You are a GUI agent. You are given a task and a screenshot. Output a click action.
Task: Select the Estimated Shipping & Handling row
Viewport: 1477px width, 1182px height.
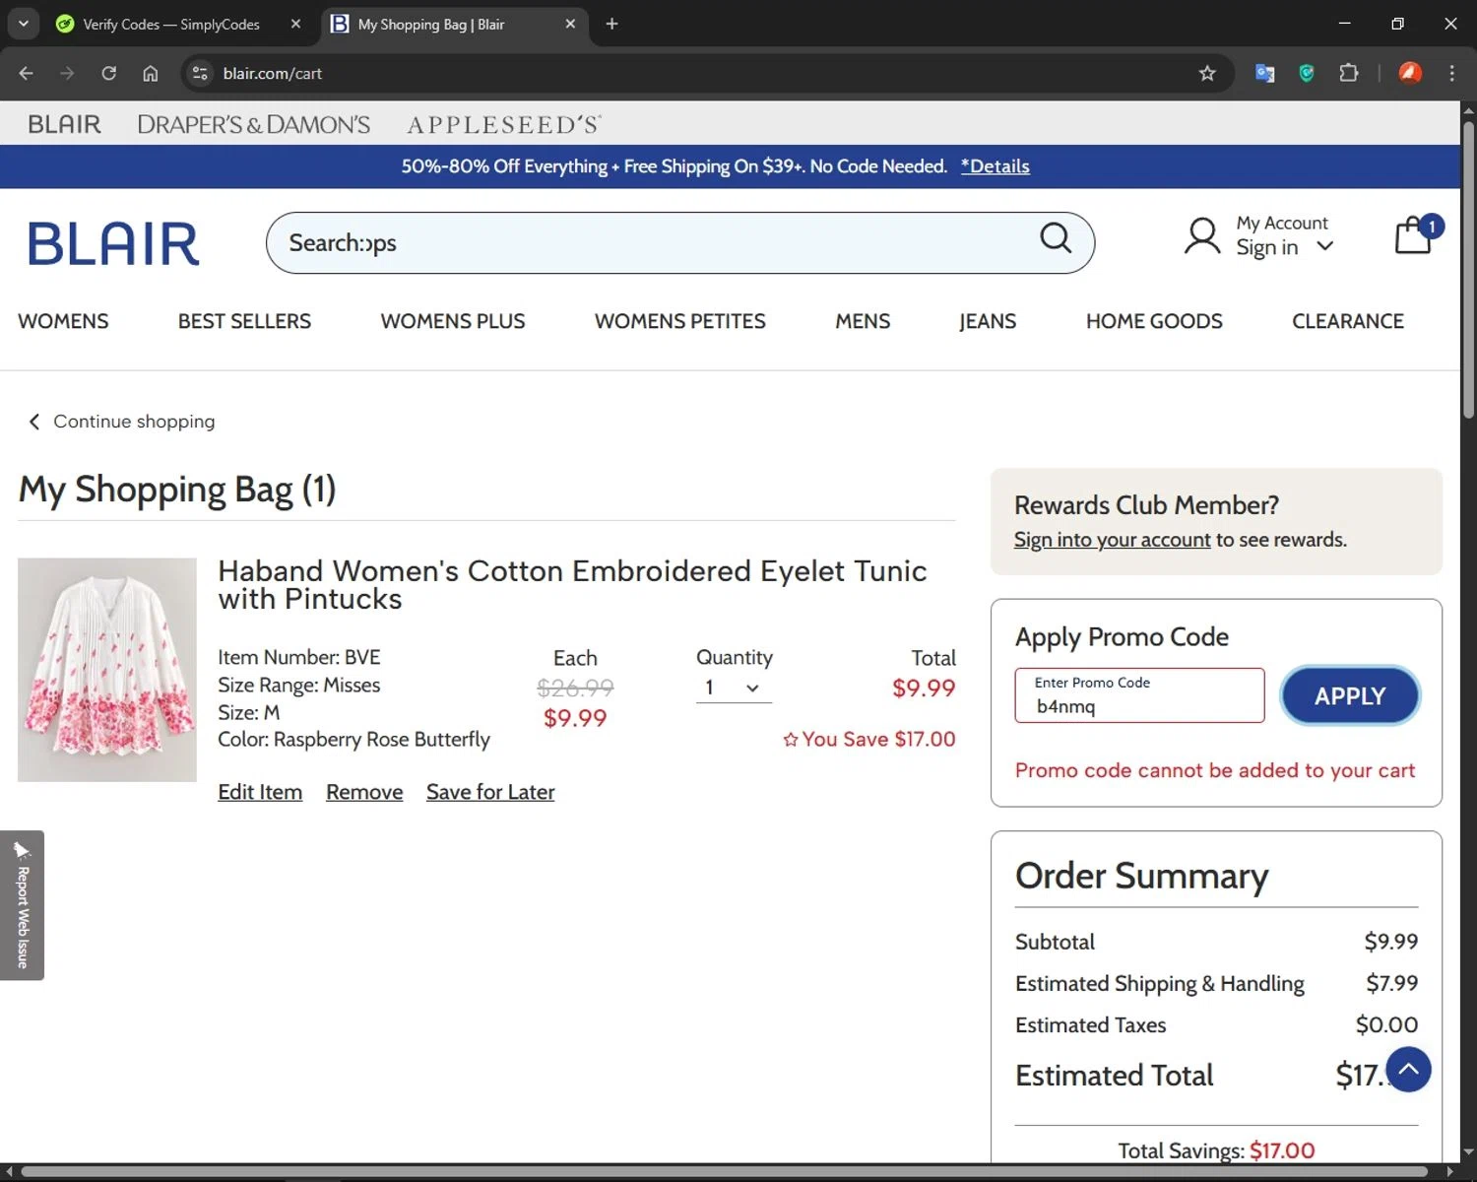(1216, 983)
